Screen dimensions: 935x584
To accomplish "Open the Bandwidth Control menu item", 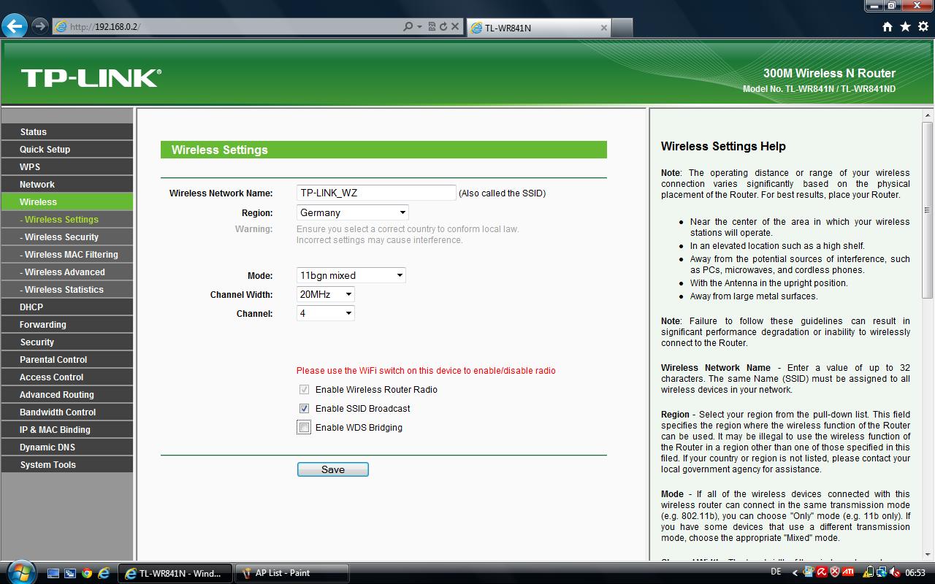I will 67,412.
